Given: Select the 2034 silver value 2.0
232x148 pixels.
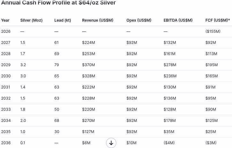Looking at the screenshot, I should [23, 121].
